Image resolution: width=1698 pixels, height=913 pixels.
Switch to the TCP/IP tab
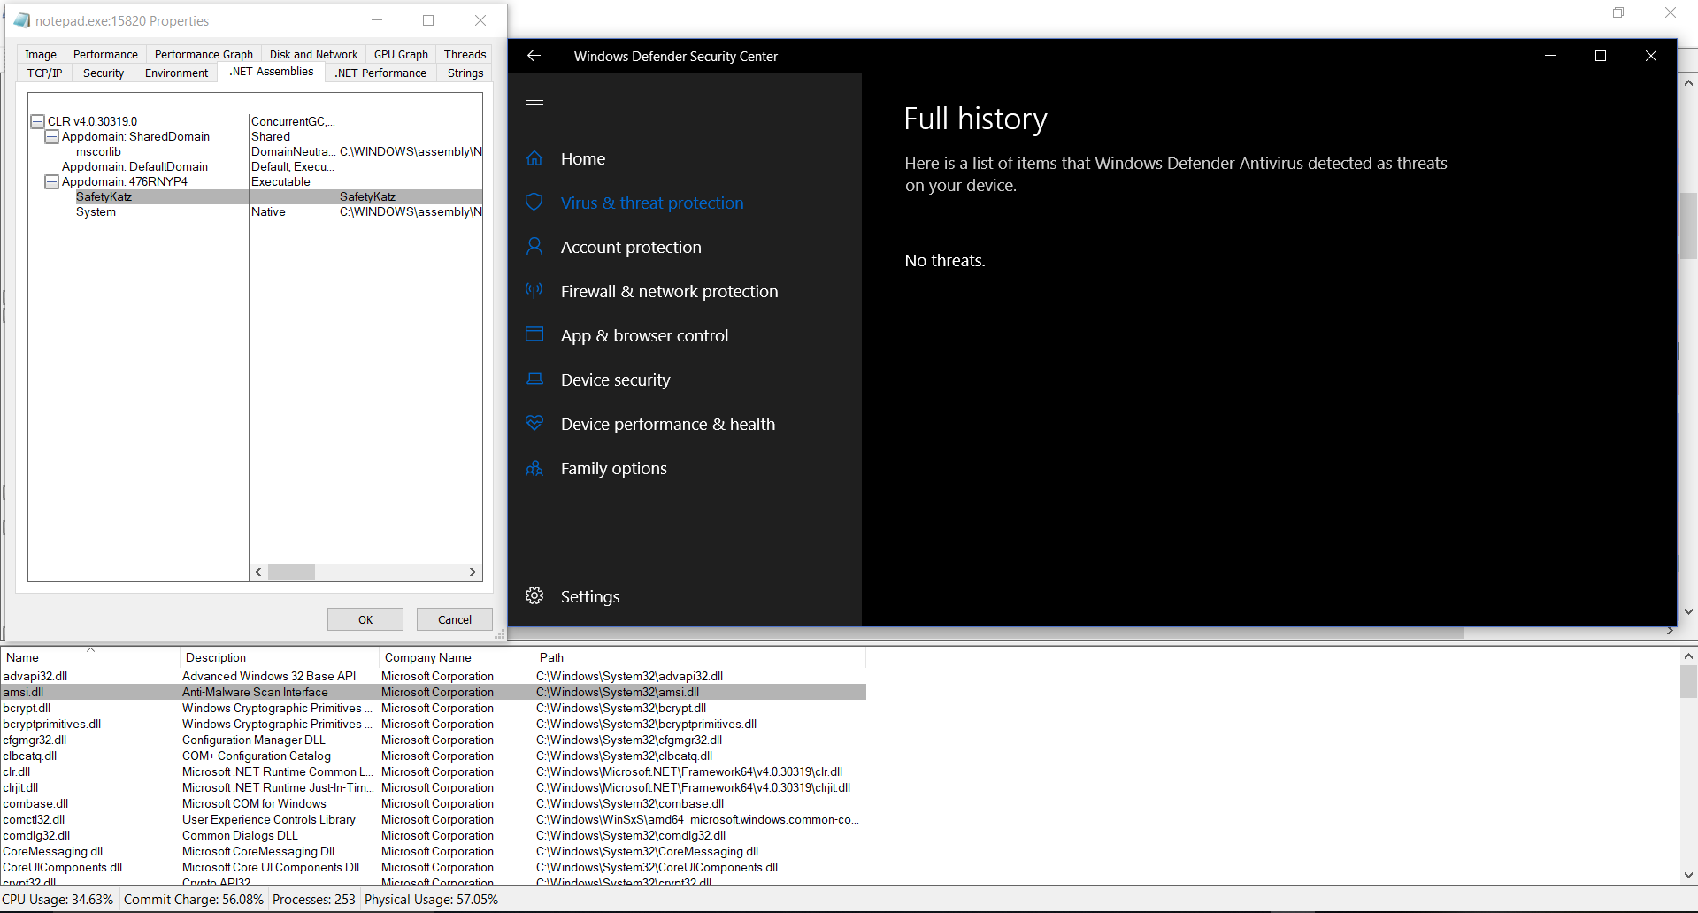[44, 73]
